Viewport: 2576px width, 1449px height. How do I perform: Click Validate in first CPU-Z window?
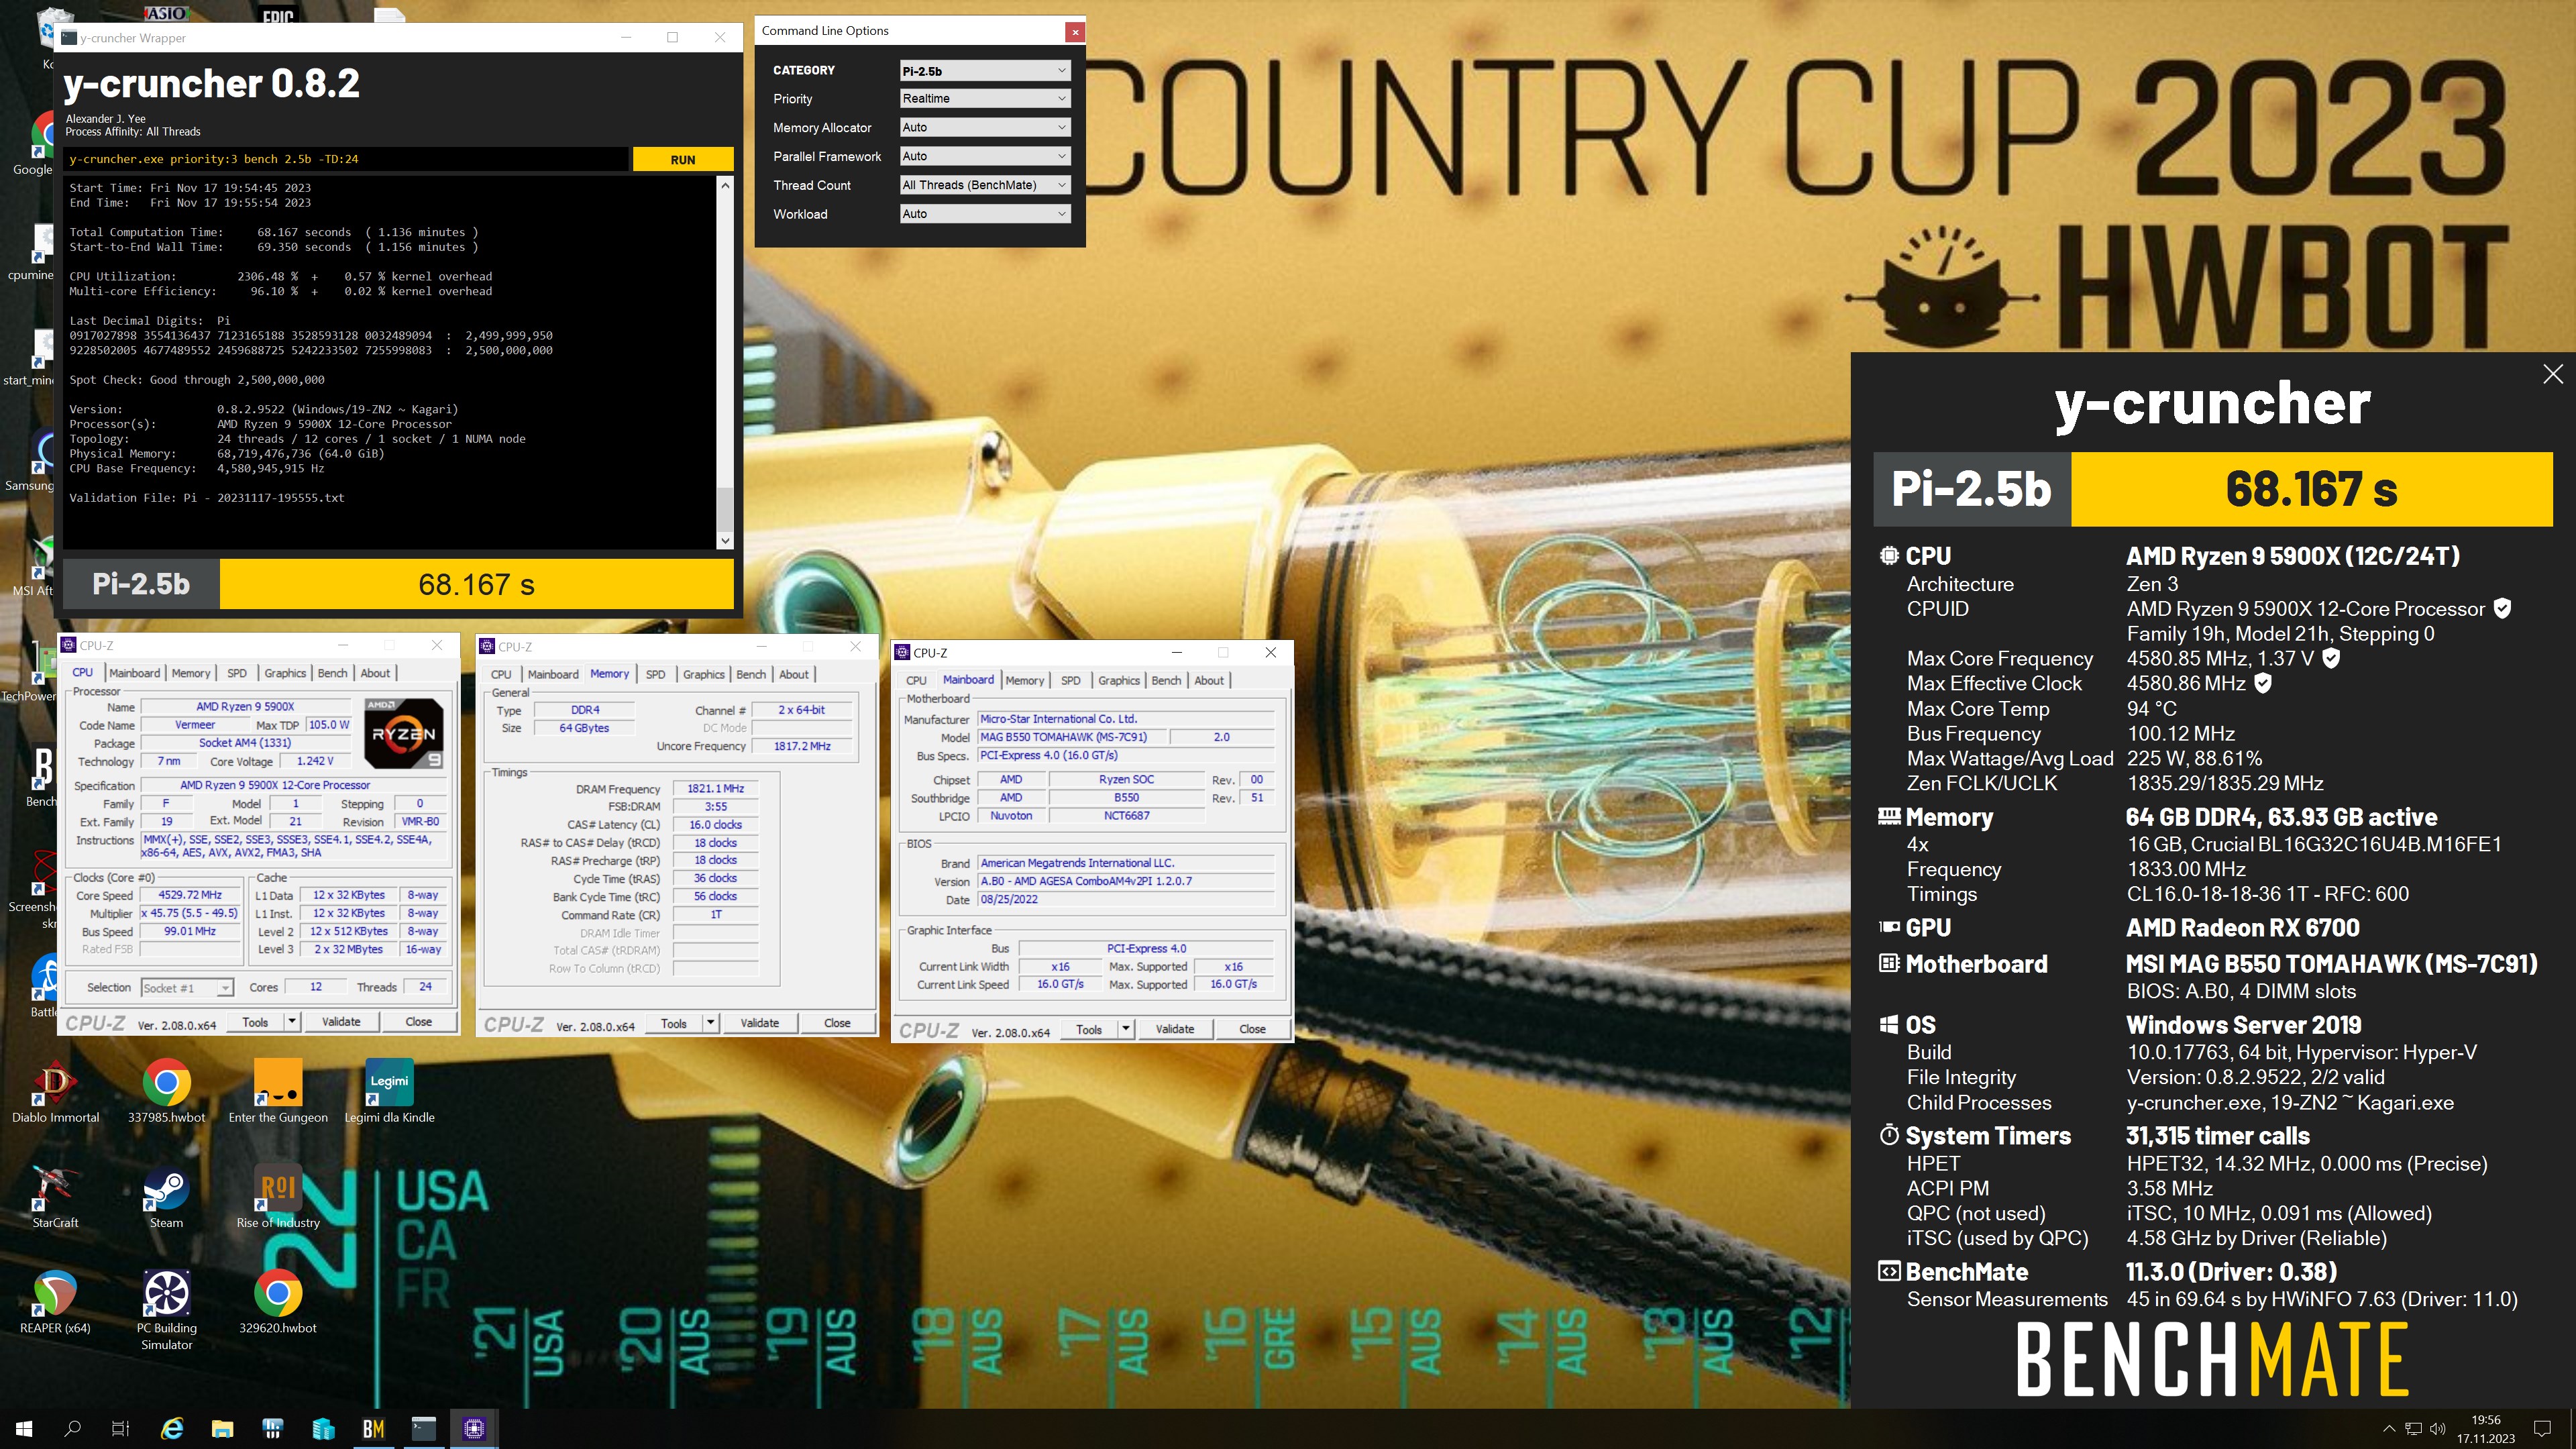(341, 1022)
